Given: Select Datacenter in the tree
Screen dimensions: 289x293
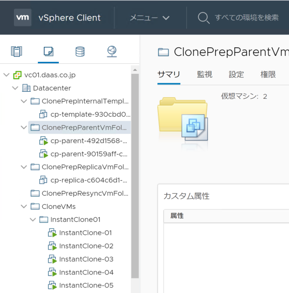Looking at the screenshot, I should coord(52,88).
